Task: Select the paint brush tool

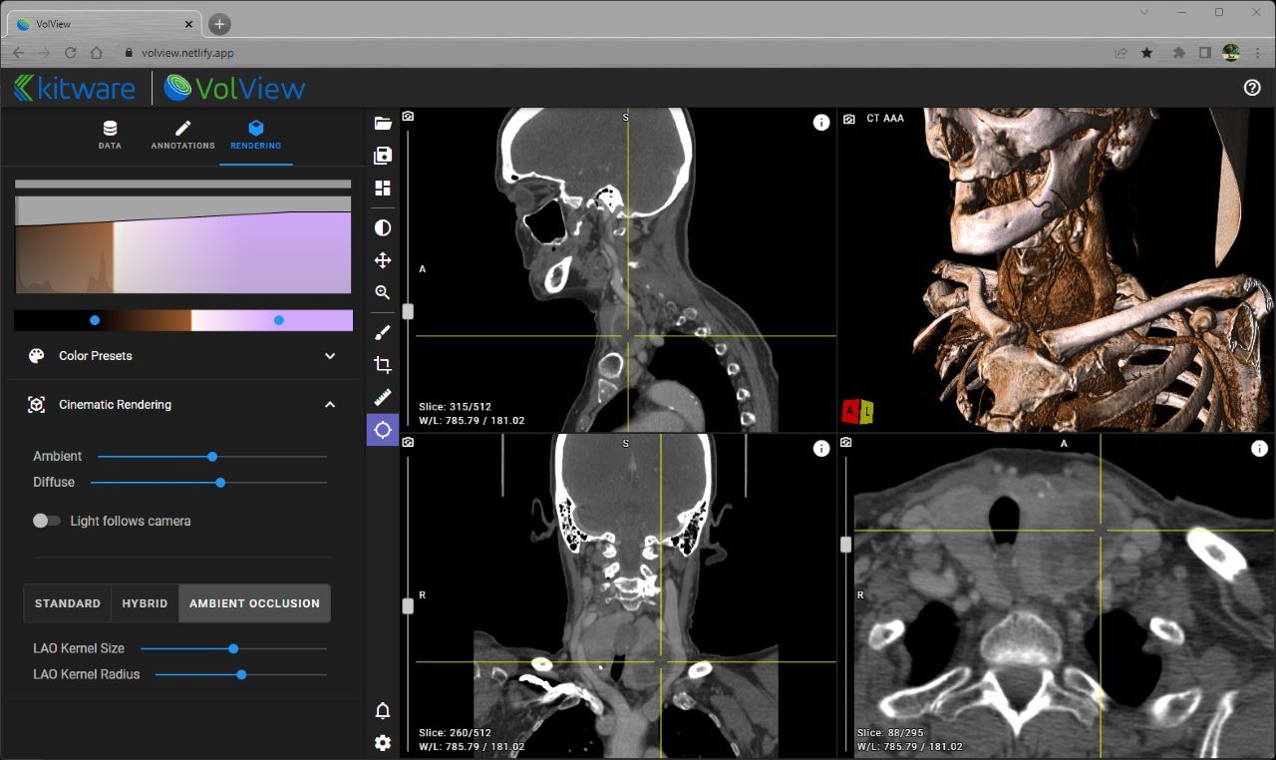Action: [383, 332]
